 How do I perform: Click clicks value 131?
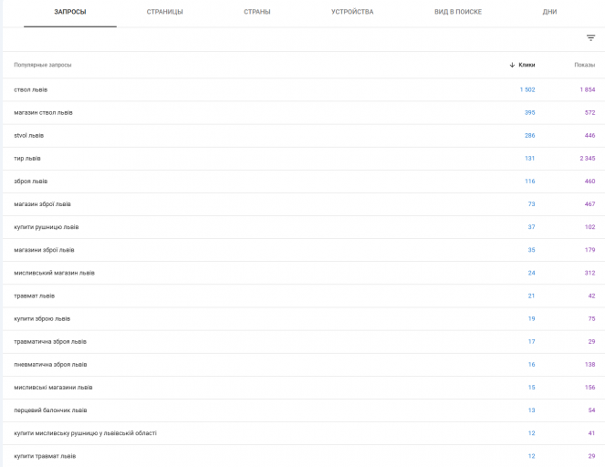530,158
